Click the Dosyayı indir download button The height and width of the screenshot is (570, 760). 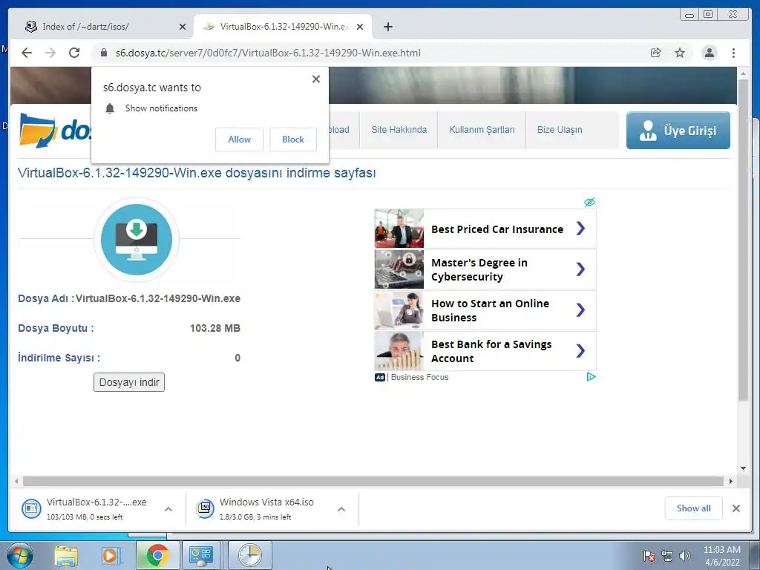coord(129,382)
